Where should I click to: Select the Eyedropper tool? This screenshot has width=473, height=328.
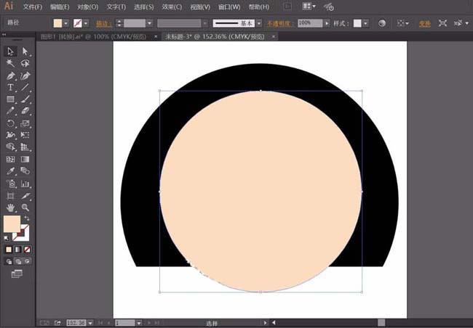click(10, 171)
